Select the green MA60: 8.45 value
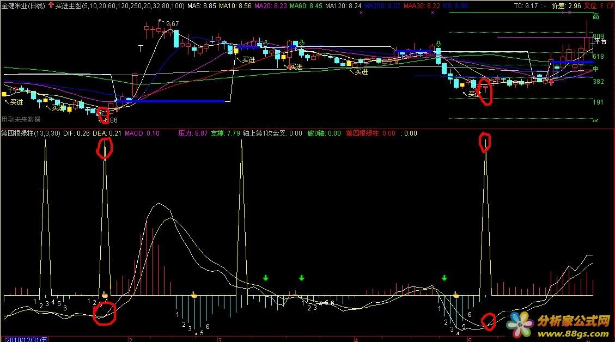 pos(306,5)
